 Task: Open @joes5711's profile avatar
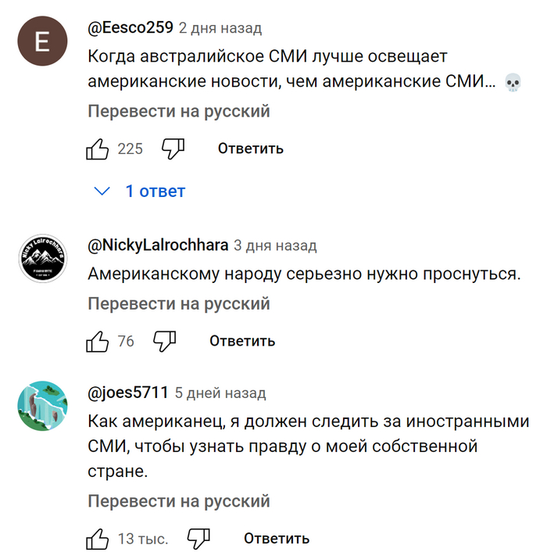pyautogui.click(x=41, y=407)
